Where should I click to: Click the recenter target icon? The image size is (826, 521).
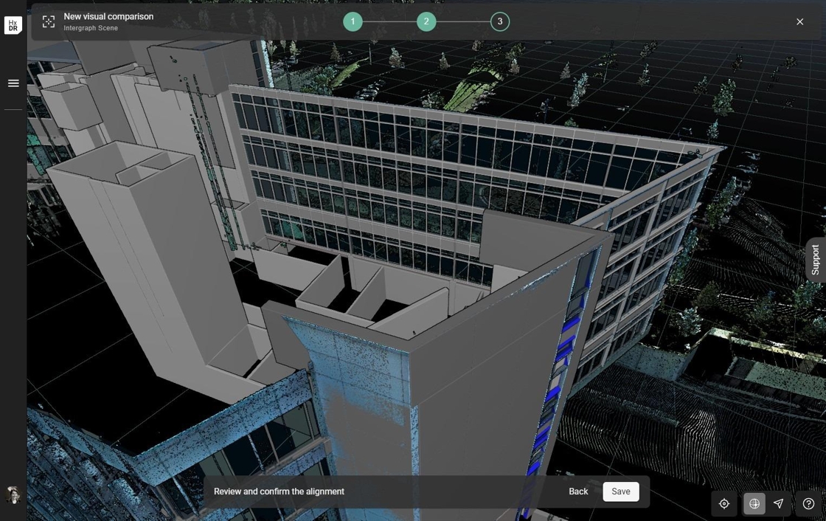click(724, 504)
